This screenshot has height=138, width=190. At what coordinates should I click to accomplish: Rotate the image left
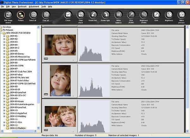(93, 15)
